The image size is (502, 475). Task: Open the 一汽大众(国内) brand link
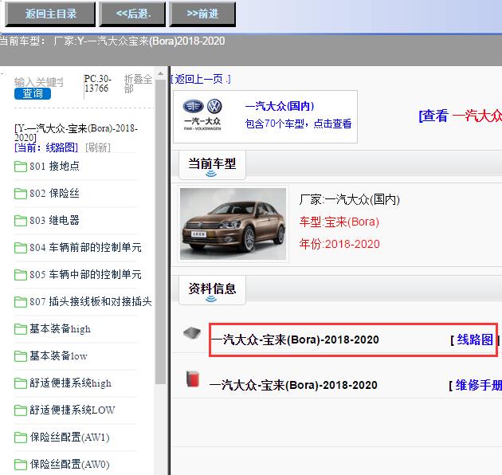tap(280, 106)
